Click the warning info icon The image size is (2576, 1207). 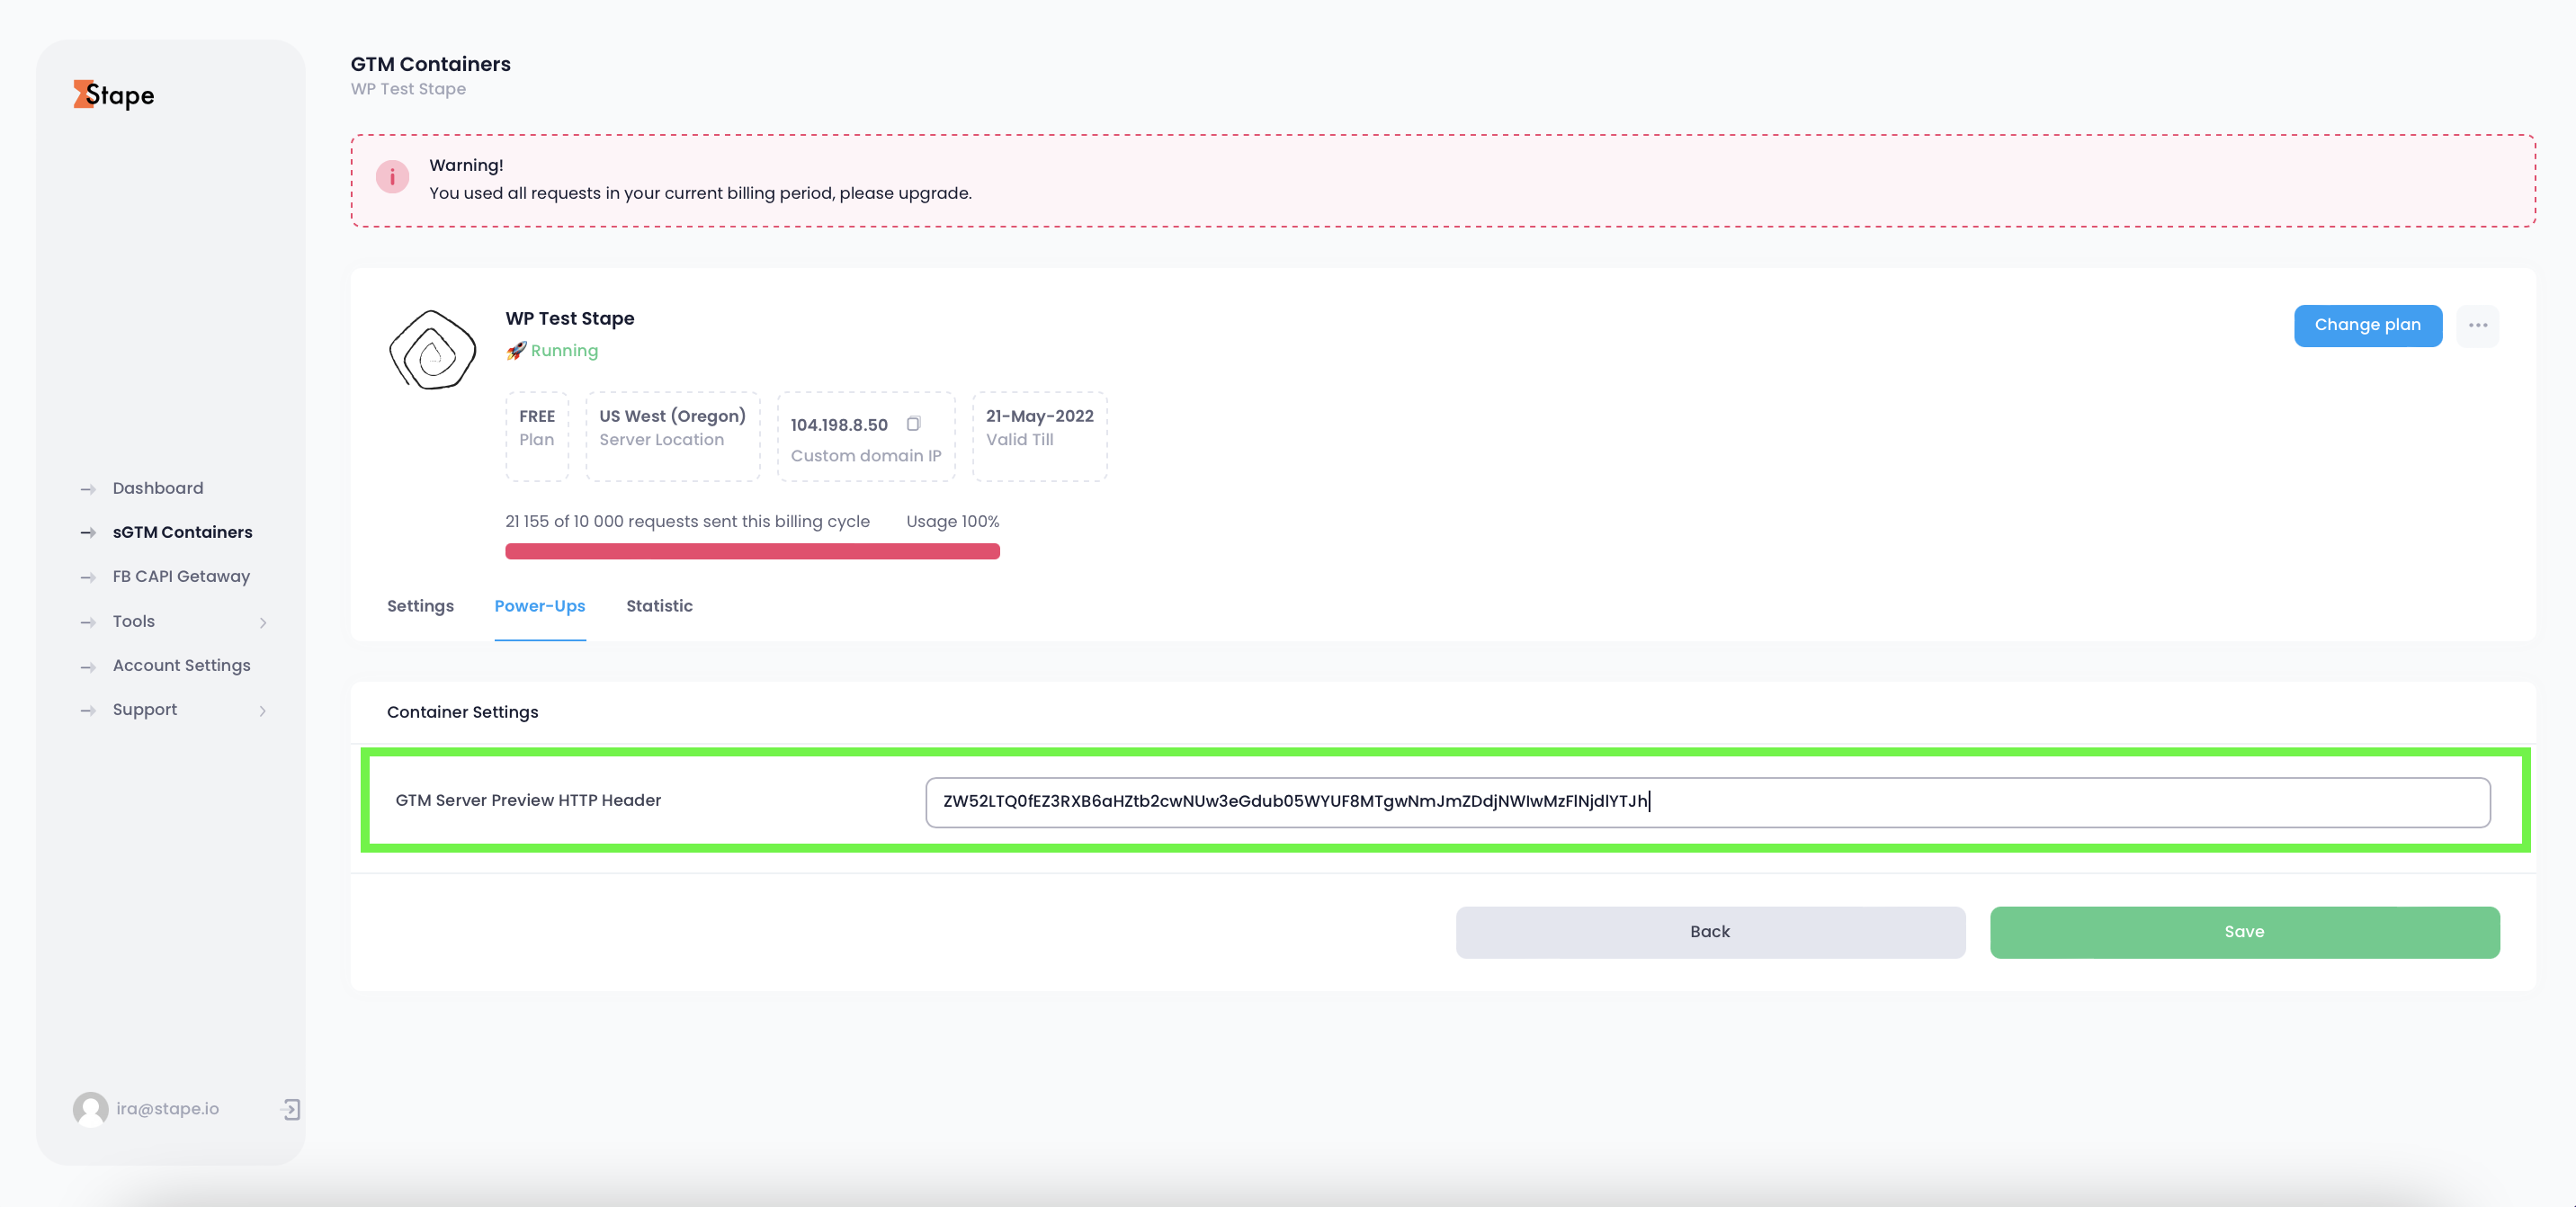[x=392, y=177]
